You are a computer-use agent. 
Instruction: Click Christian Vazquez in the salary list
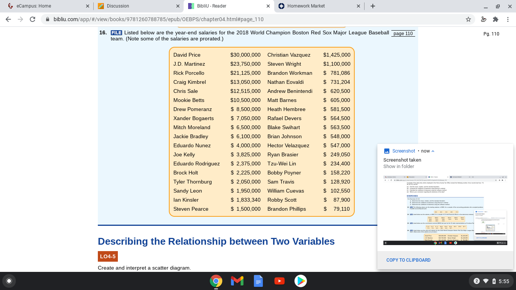[x=289, y=55]
